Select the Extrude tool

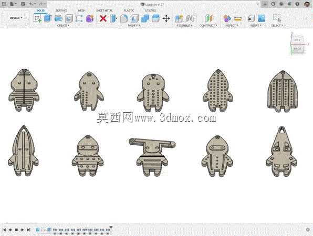47,18
